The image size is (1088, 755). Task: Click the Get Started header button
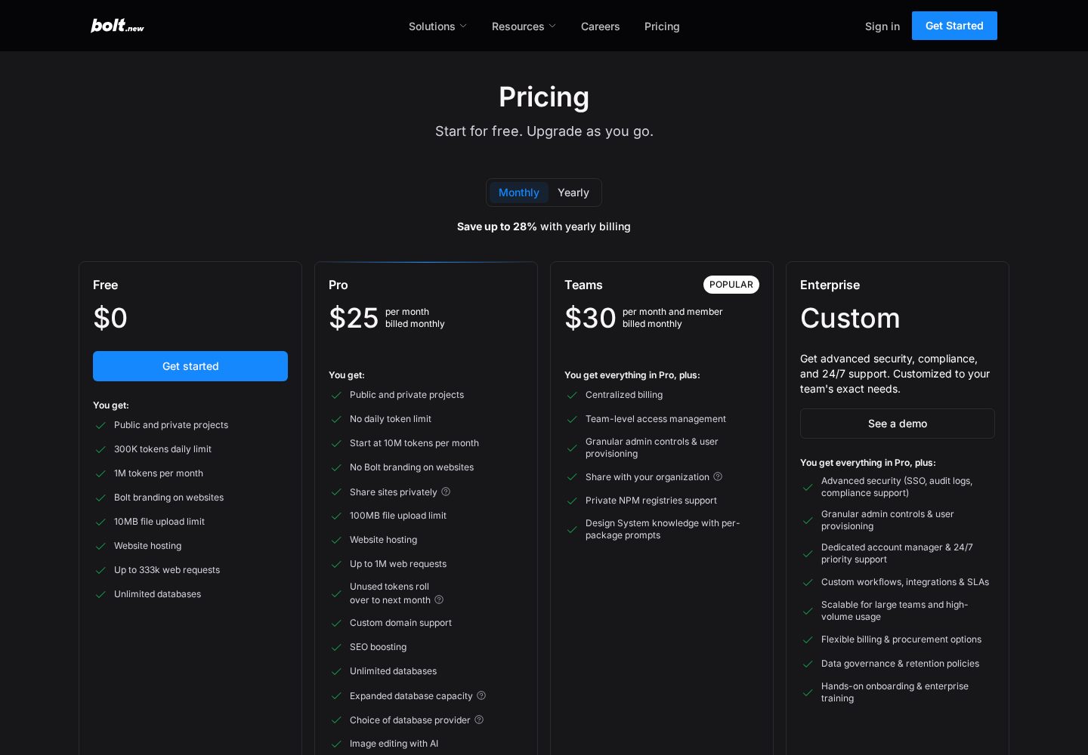[954, 26]
